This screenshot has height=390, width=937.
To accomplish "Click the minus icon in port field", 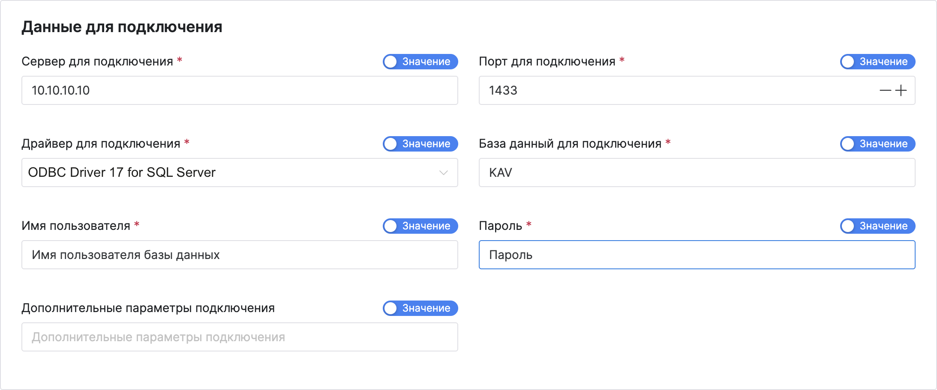I will point(885,90).
